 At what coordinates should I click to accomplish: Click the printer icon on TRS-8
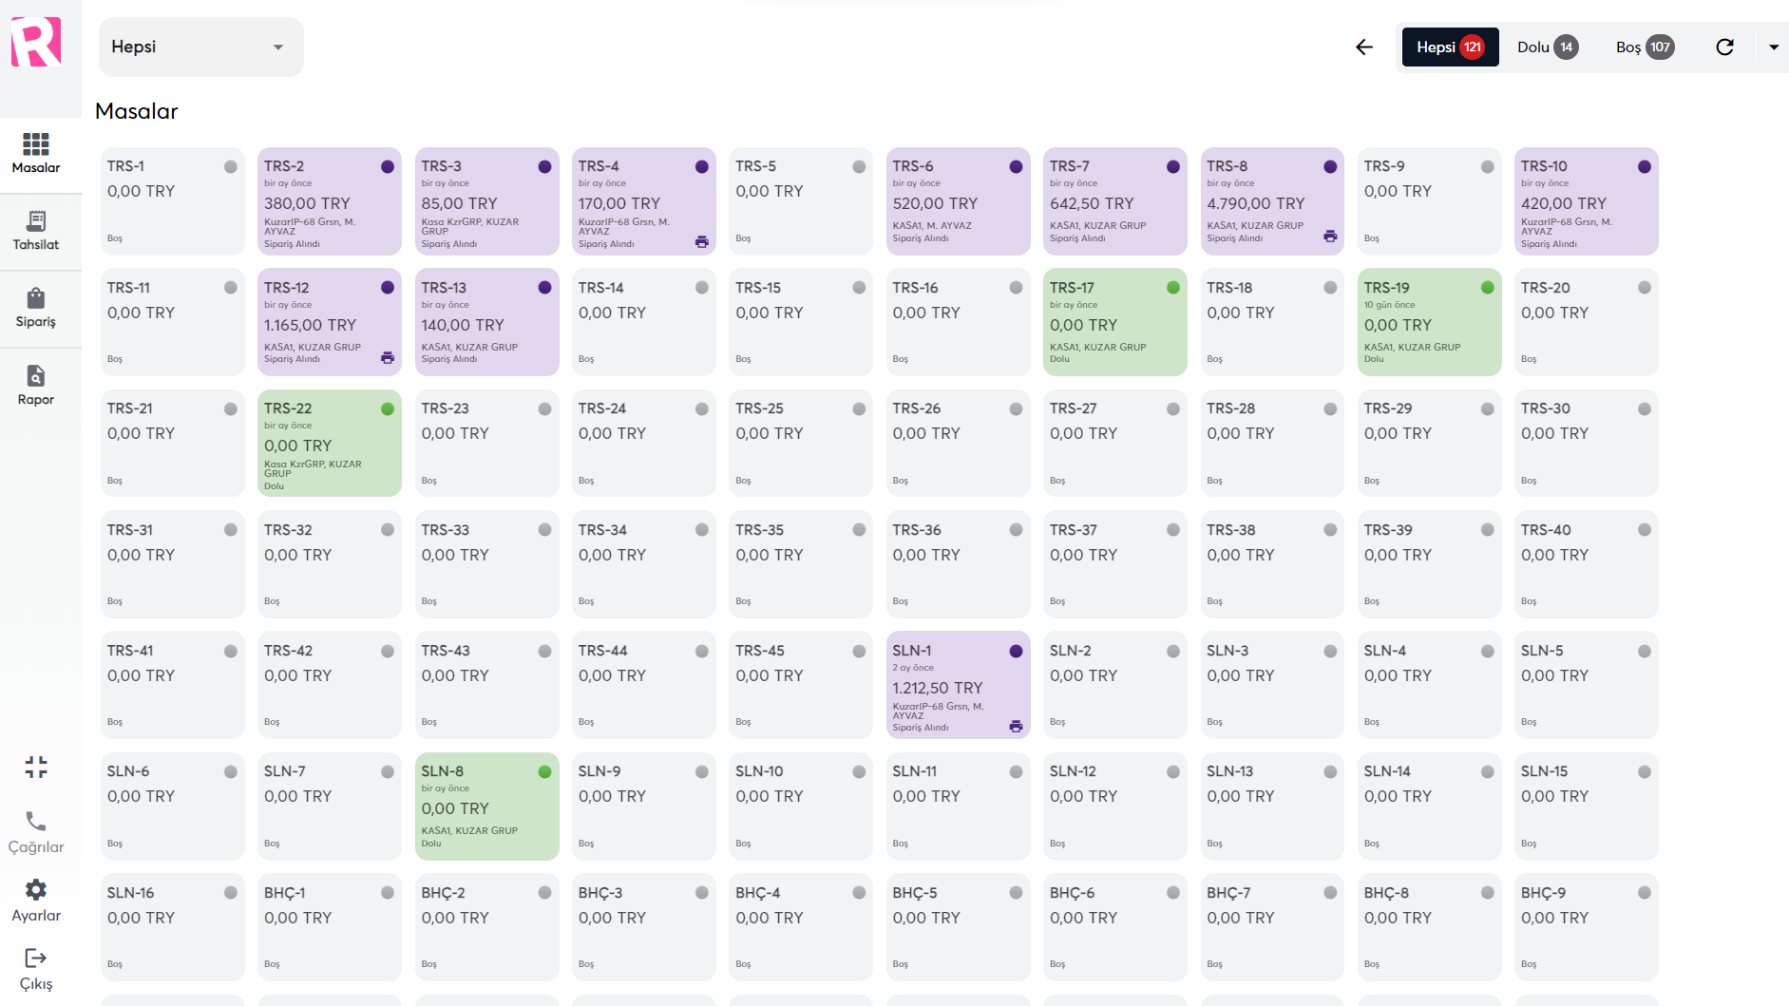click(x=1330, y=237)
